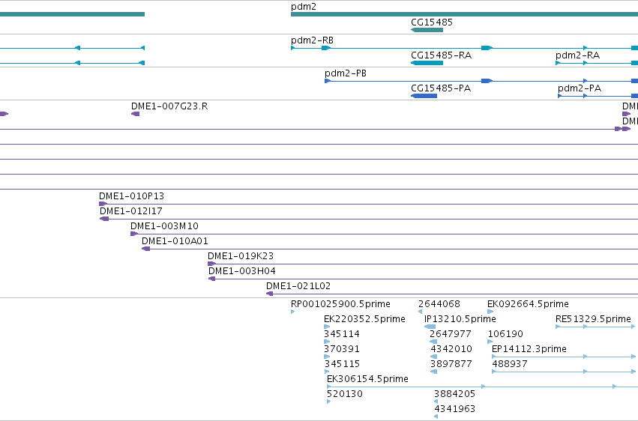Click the RE51329.5prime label

593,319
